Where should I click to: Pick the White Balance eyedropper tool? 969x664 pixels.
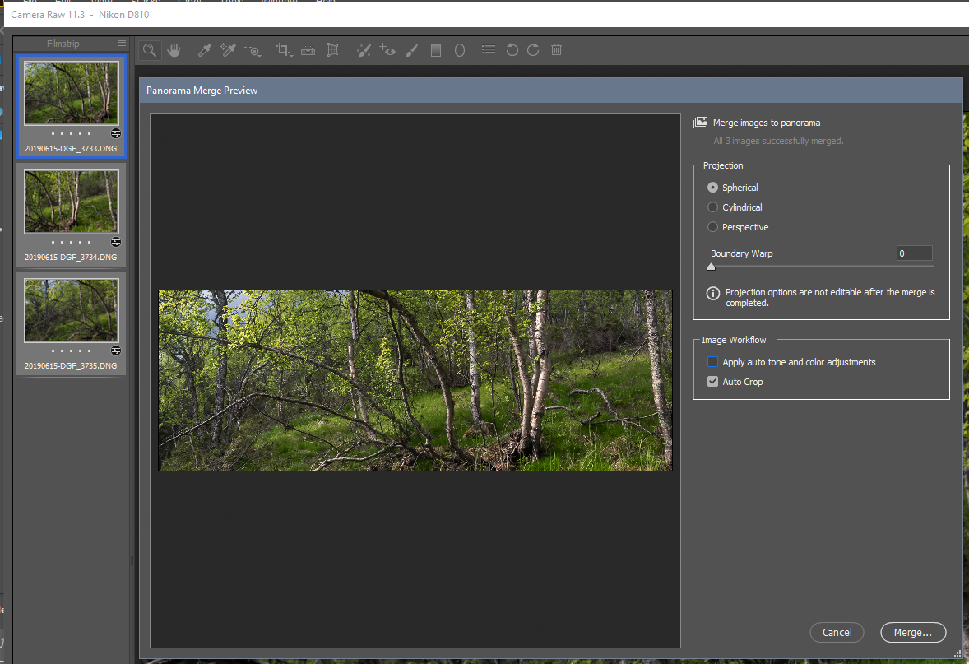(x=205, y=50)
